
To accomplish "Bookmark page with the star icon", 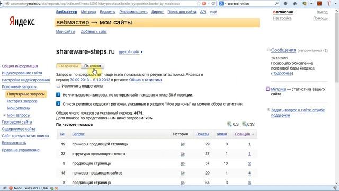I will [x=199, y=4].
